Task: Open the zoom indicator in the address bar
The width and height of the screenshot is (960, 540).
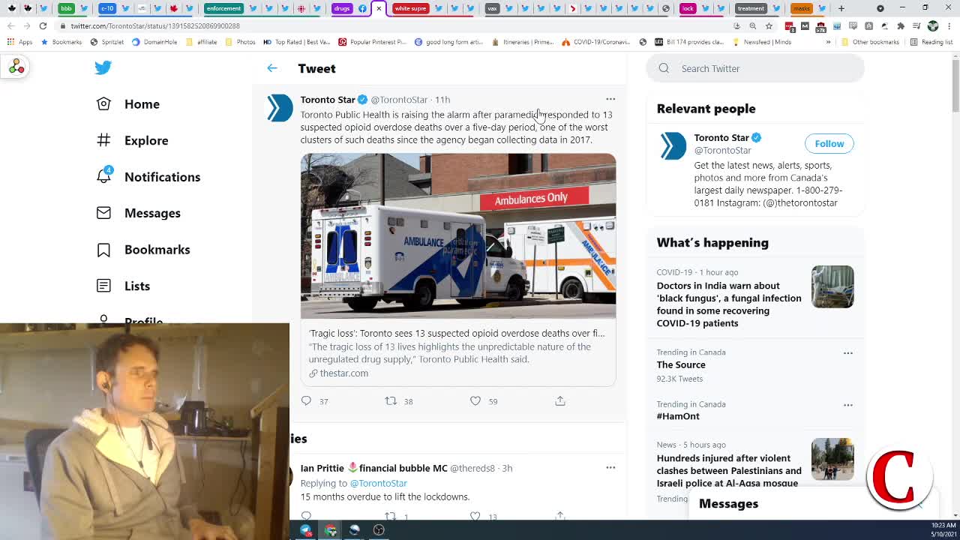Action: tap(753, 25)
